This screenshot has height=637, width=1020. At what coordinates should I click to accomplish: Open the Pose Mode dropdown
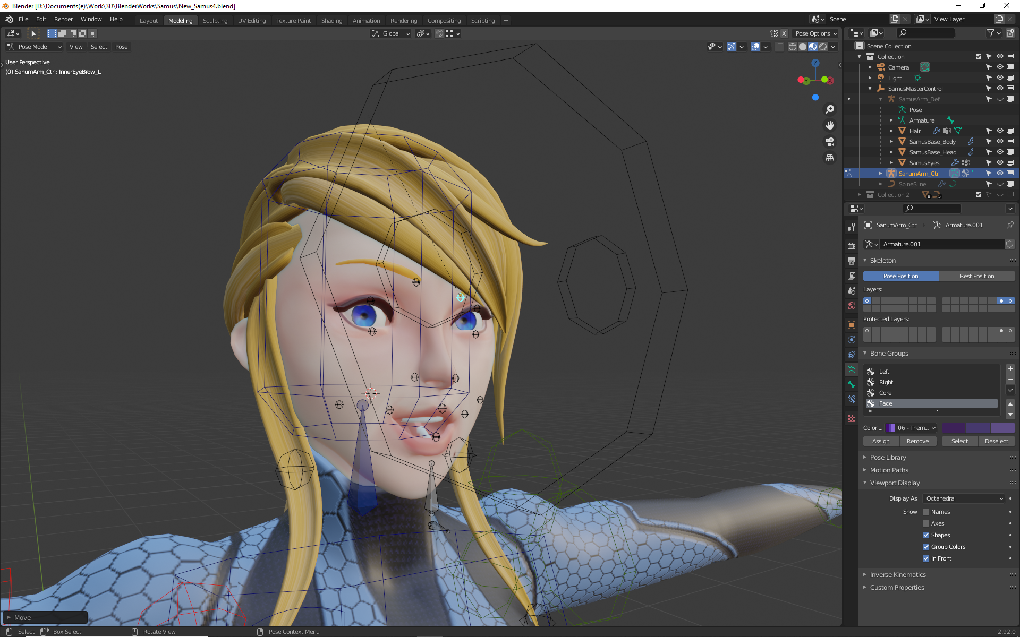(x=33, y=47)
